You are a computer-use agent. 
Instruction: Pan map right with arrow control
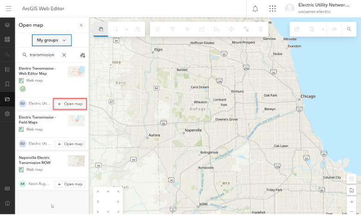click(x=118, y=202)
